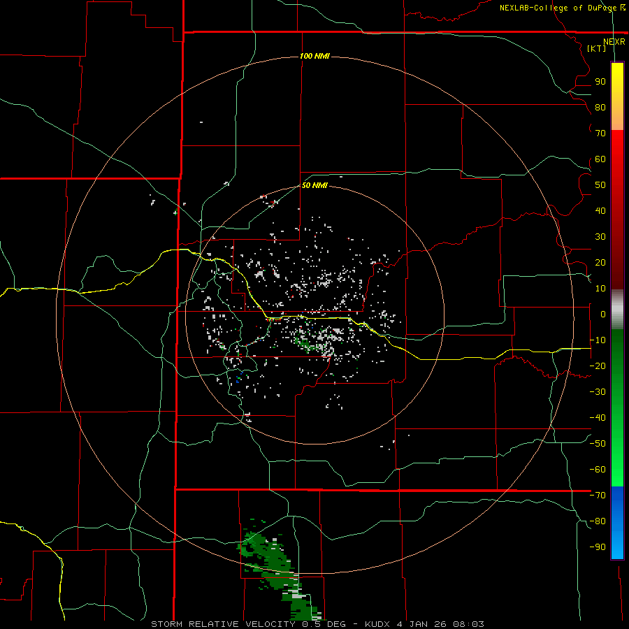The width and height of the screenshot is (629, 629).
Task: Click the 20 value on velocity scale
Action: pos(600,262)
